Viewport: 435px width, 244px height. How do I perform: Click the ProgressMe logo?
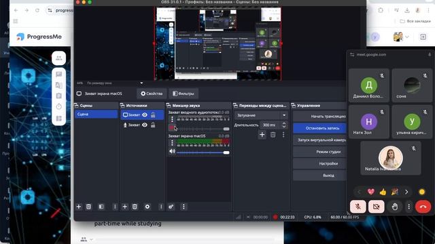[39, 37]
